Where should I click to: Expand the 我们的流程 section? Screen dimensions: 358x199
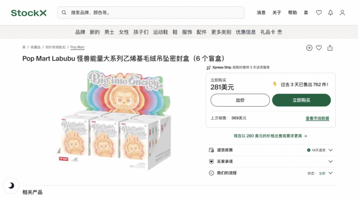(331, 173)
